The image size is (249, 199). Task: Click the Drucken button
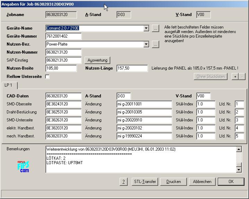pos(173,182)
